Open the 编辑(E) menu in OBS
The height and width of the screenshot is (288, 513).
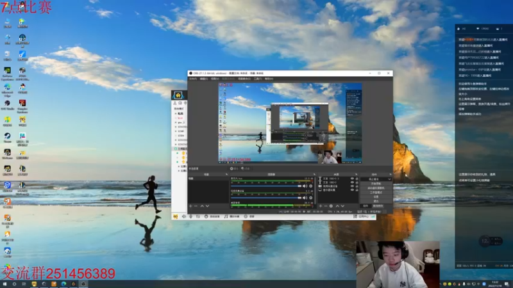[203, 79]
